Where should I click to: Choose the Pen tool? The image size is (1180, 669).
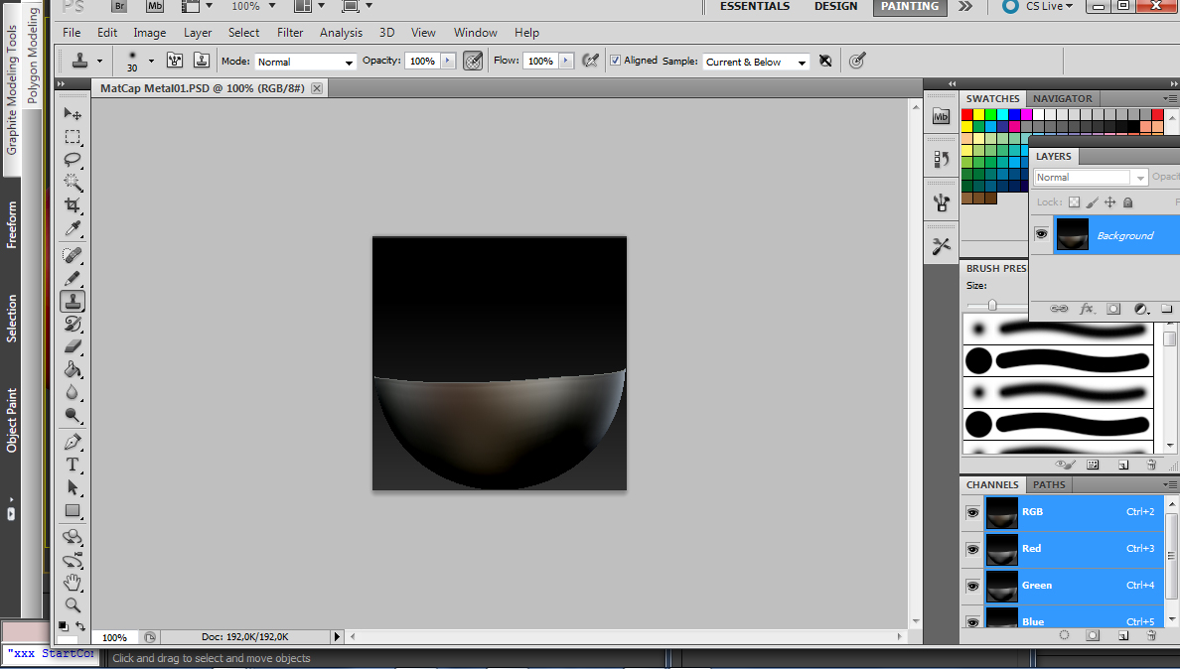point(73,442)
